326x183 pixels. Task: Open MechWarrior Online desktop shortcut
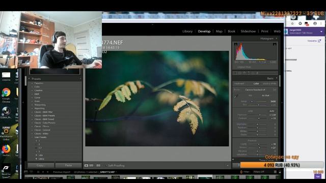[6, 133]
